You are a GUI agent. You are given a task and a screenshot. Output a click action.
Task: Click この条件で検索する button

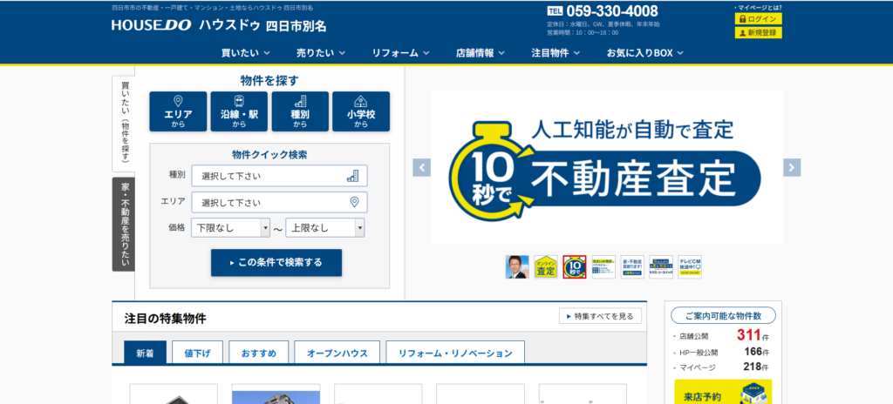(276, 262)
